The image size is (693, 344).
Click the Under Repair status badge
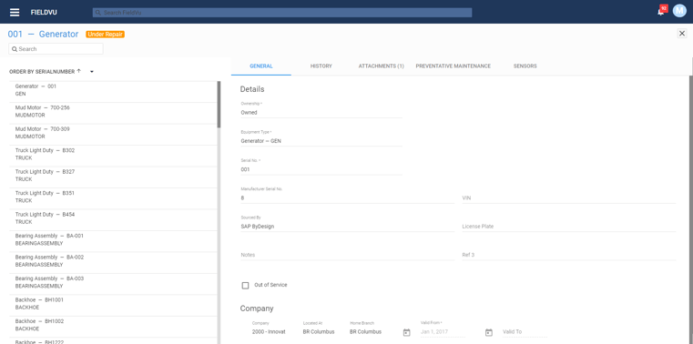click(x=106, y=34)
